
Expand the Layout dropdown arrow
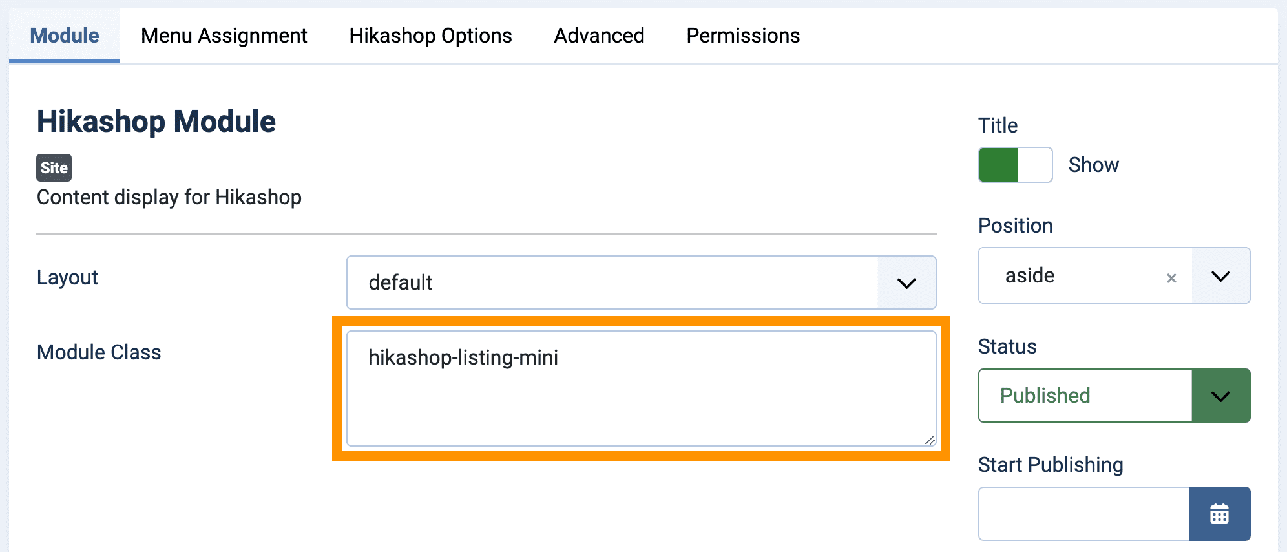coord(906,282)
